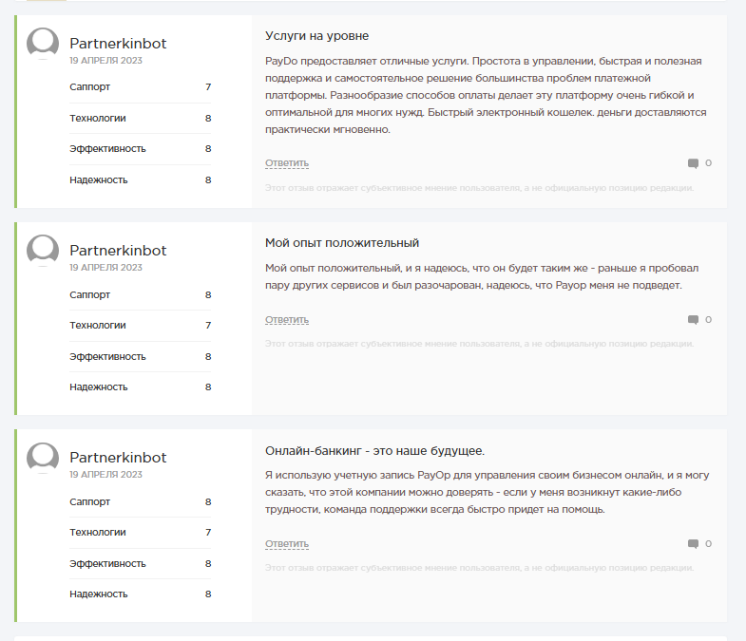
Task: Click the avatar icon beside the "Мой опыт положительный" review
Action: pyautogui.click(x=43, y=251)
